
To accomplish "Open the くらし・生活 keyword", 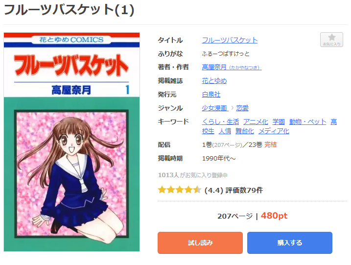I will coord(220,122).
